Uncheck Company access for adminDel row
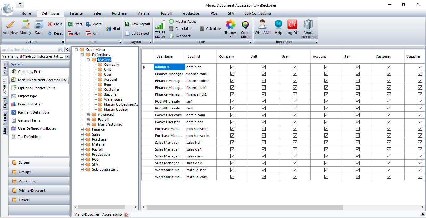Viewport: 426px width, 218px height. pyautogui.click(x=232, y=67)
